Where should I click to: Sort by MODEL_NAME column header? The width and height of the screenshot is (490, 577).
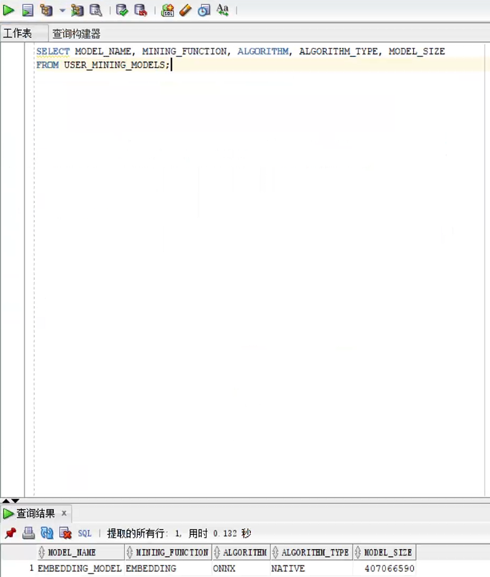point(81,553)
